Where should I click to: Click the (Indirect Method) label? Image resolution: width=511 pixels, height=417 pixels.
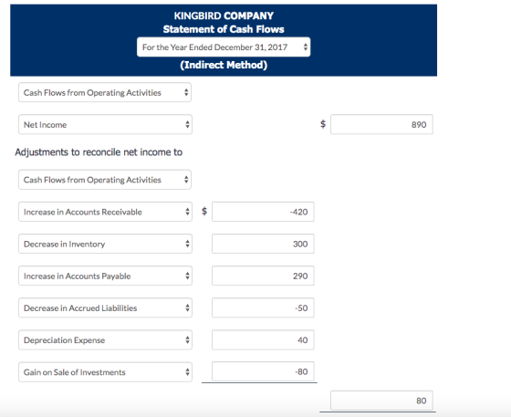pos(224,65)
